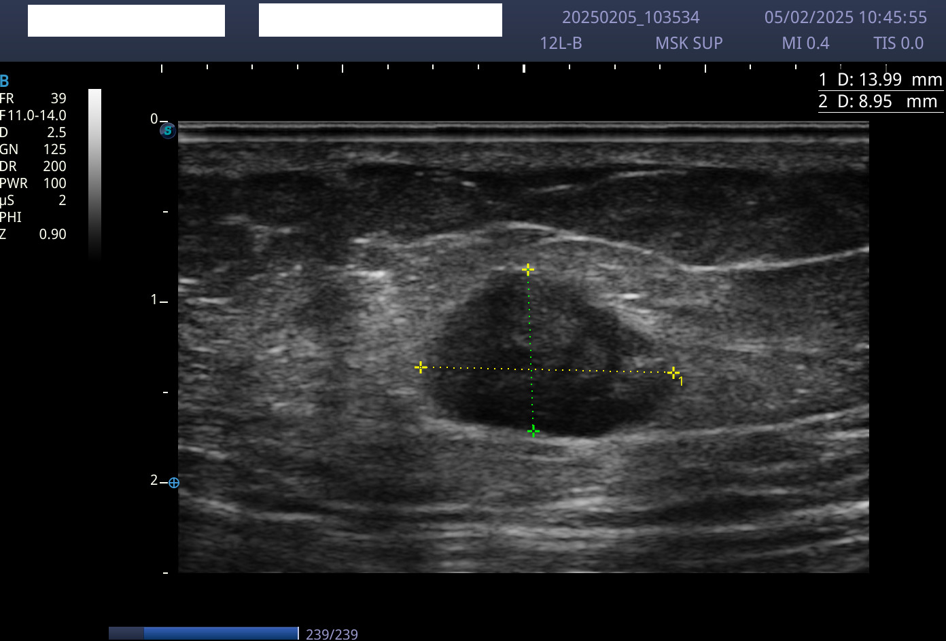Click the exam ID 20250205_103534
The width and height of the screenshot is (946, 641).
coord(630,18)
